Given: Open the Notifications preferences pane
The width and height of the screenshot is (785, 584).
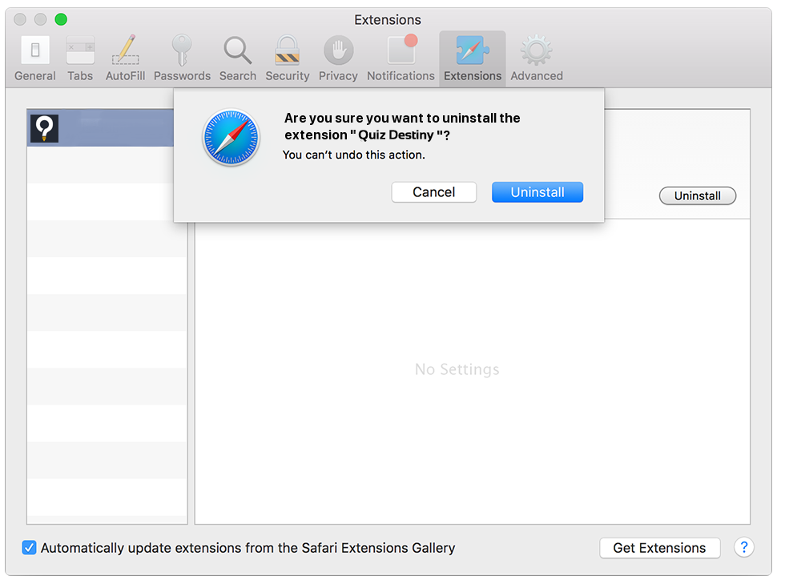Looking at the screenshot, I should 401,58.
